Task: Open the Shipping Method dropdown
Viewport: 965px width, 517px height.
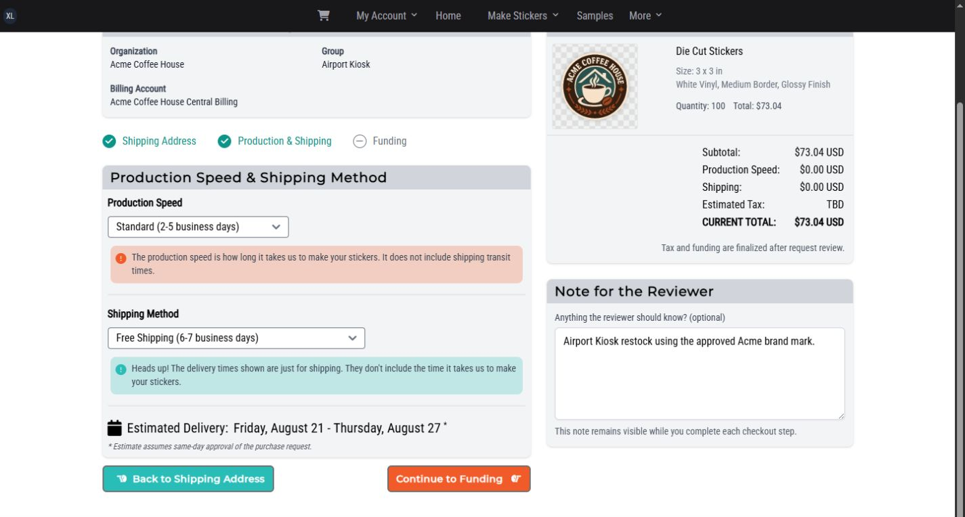Action: pos(236,338)
